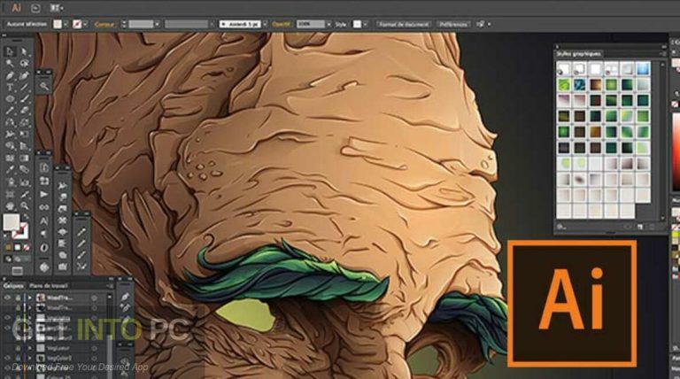Choose the Eyedropper tool

[10, 170]
